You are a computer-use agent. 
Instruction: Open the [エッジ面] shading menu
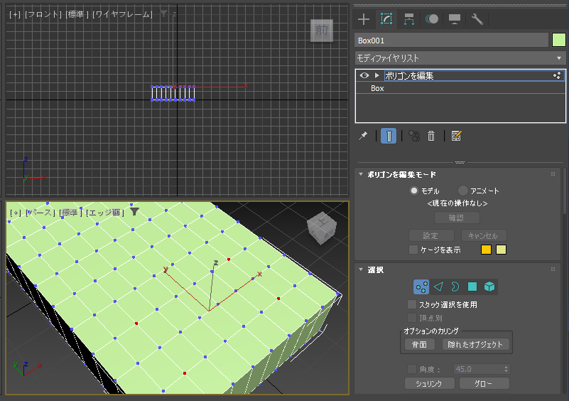(105, 213)
